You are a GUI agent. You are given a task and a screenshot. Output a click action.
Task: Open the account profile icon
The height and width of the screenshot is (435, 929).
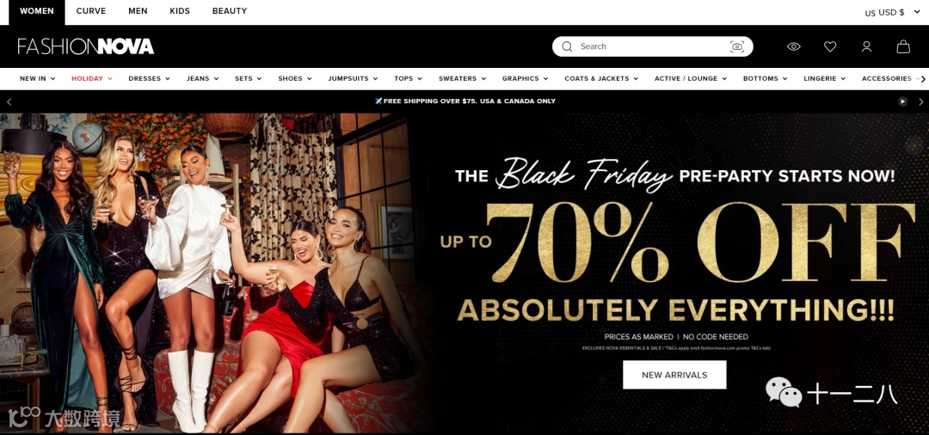[x=866, y=46]
